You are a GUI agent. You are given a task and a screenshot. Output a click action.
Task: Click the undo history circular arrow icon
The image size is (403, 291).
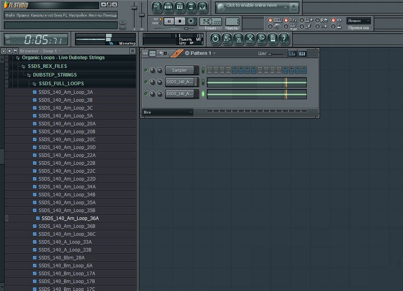point(215,38)
